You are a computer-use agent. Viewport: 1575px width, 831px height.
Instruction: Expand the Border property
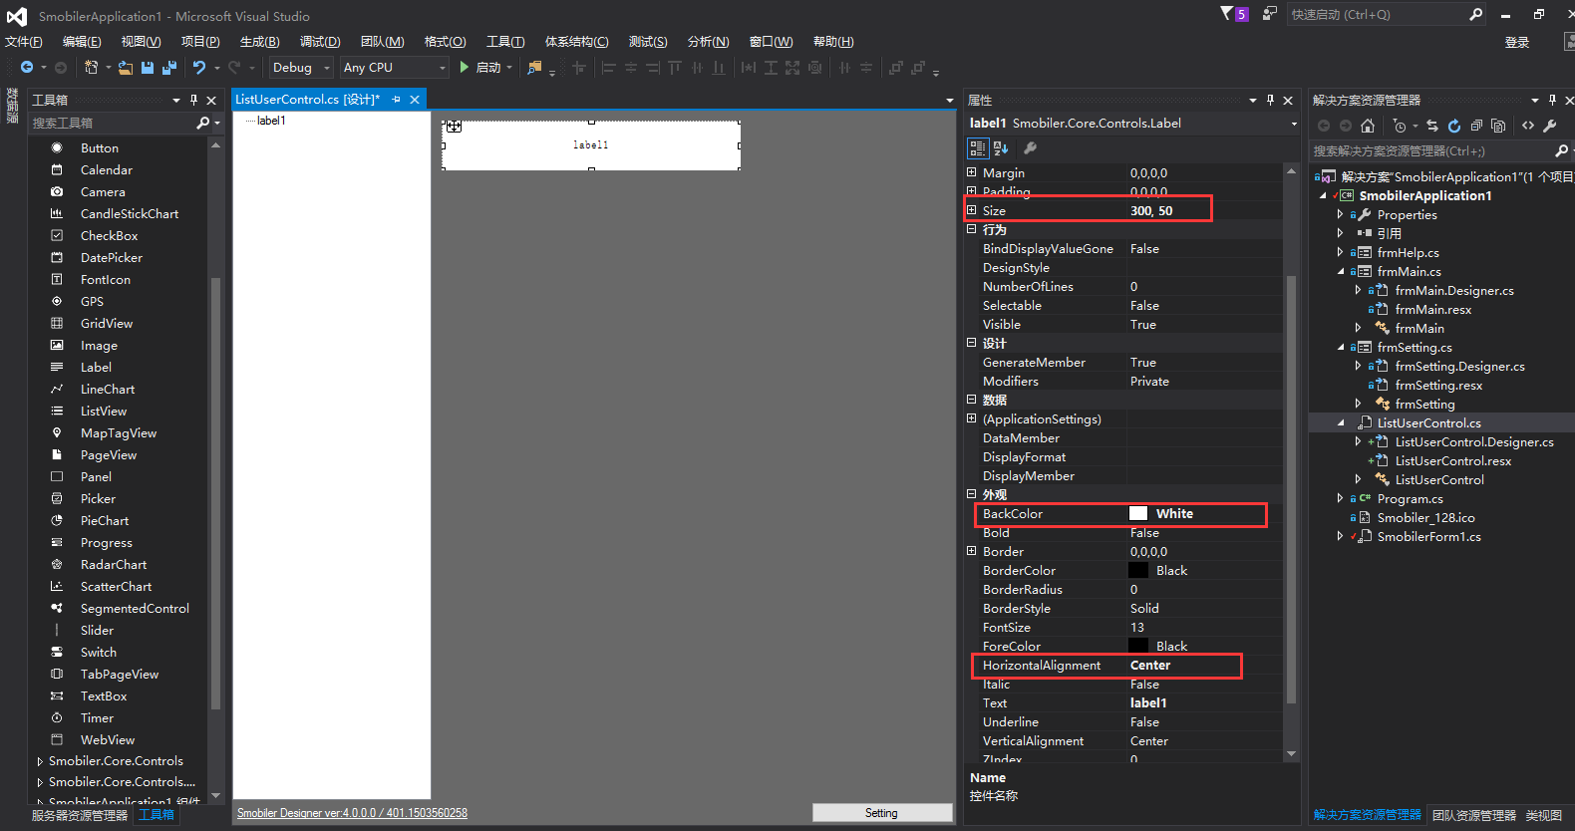pos(972,551)
